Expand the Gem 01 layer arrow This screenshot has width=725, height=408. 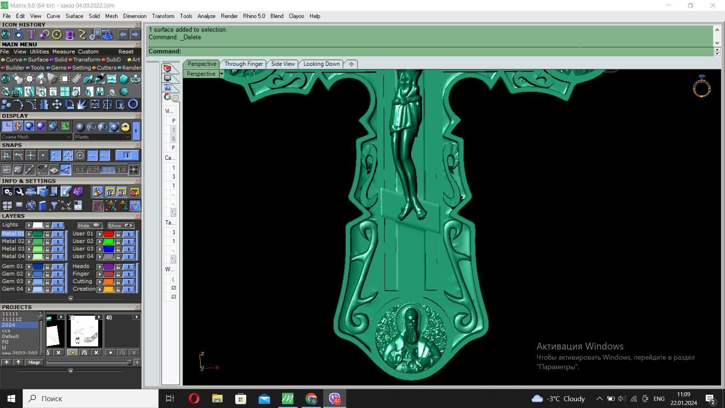[29, 267]
